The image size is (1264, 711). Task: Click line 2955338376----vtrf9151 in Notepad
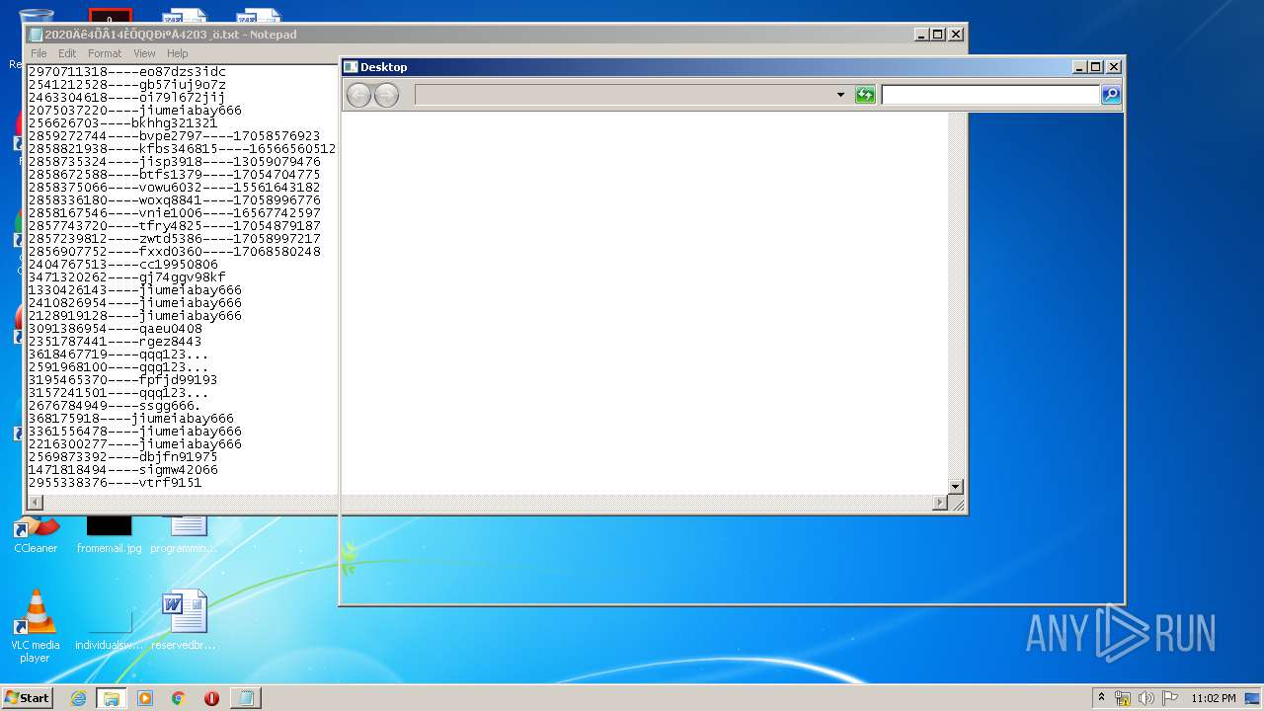click(115, 483)
